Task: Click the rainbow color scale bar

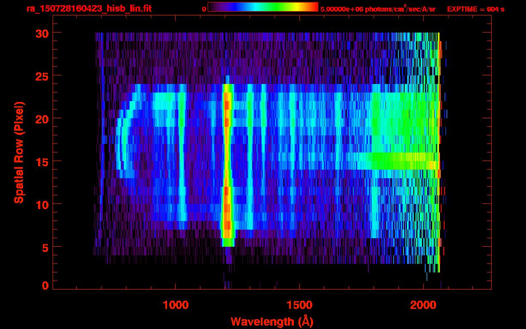Action: [x=263, y=7]
